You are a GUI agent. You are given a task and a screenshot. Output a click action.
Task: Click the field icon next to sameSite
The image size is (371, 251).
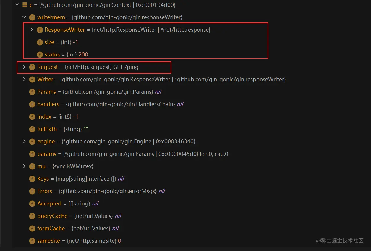point(32,241)
